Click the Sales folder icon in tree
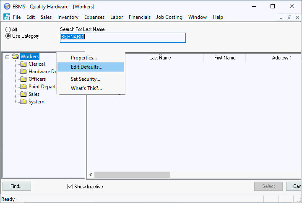 23,94
